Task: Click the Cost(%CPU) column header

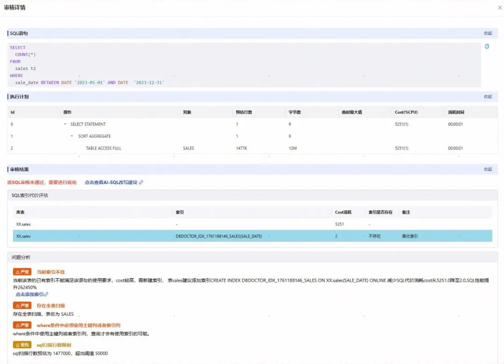Action: [x=406, y=112]
